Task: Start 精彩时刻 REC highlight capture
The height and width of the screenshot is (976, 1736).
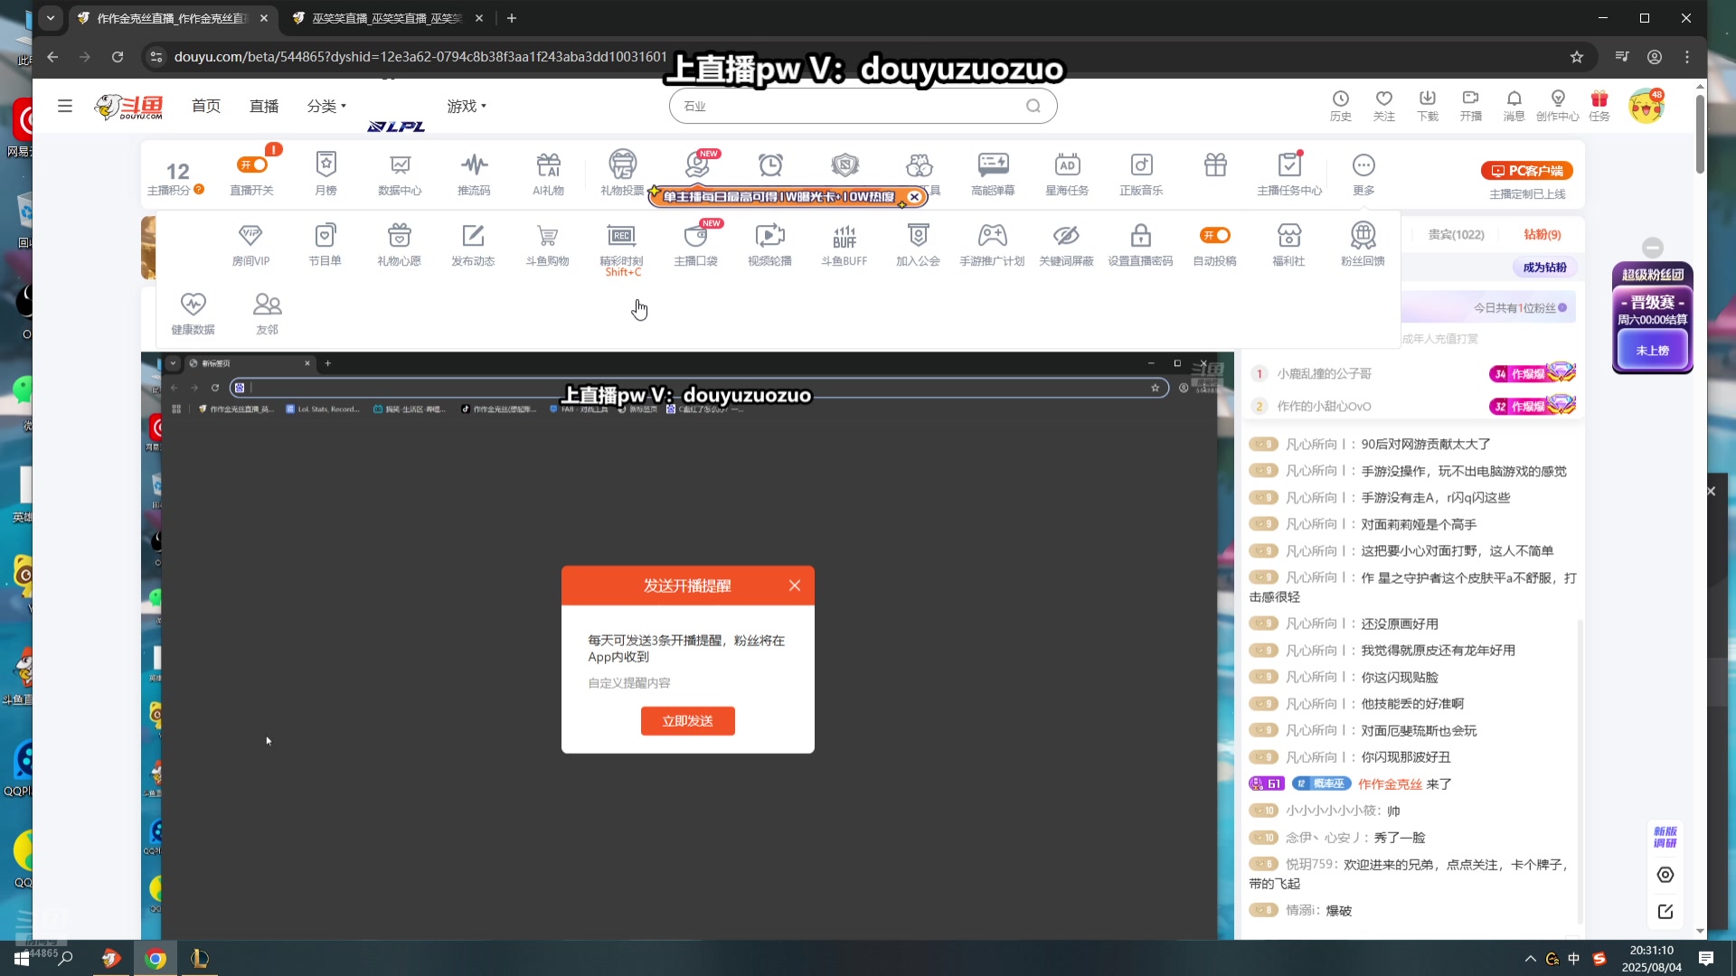Action: coord(621,248)
